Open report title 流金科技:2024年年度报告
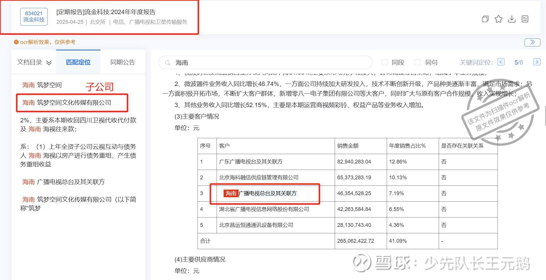 pos(106,12)
